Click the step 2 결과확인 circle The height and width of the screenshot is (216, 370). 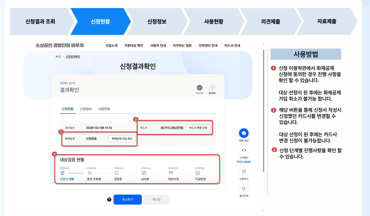pos(212,88)
